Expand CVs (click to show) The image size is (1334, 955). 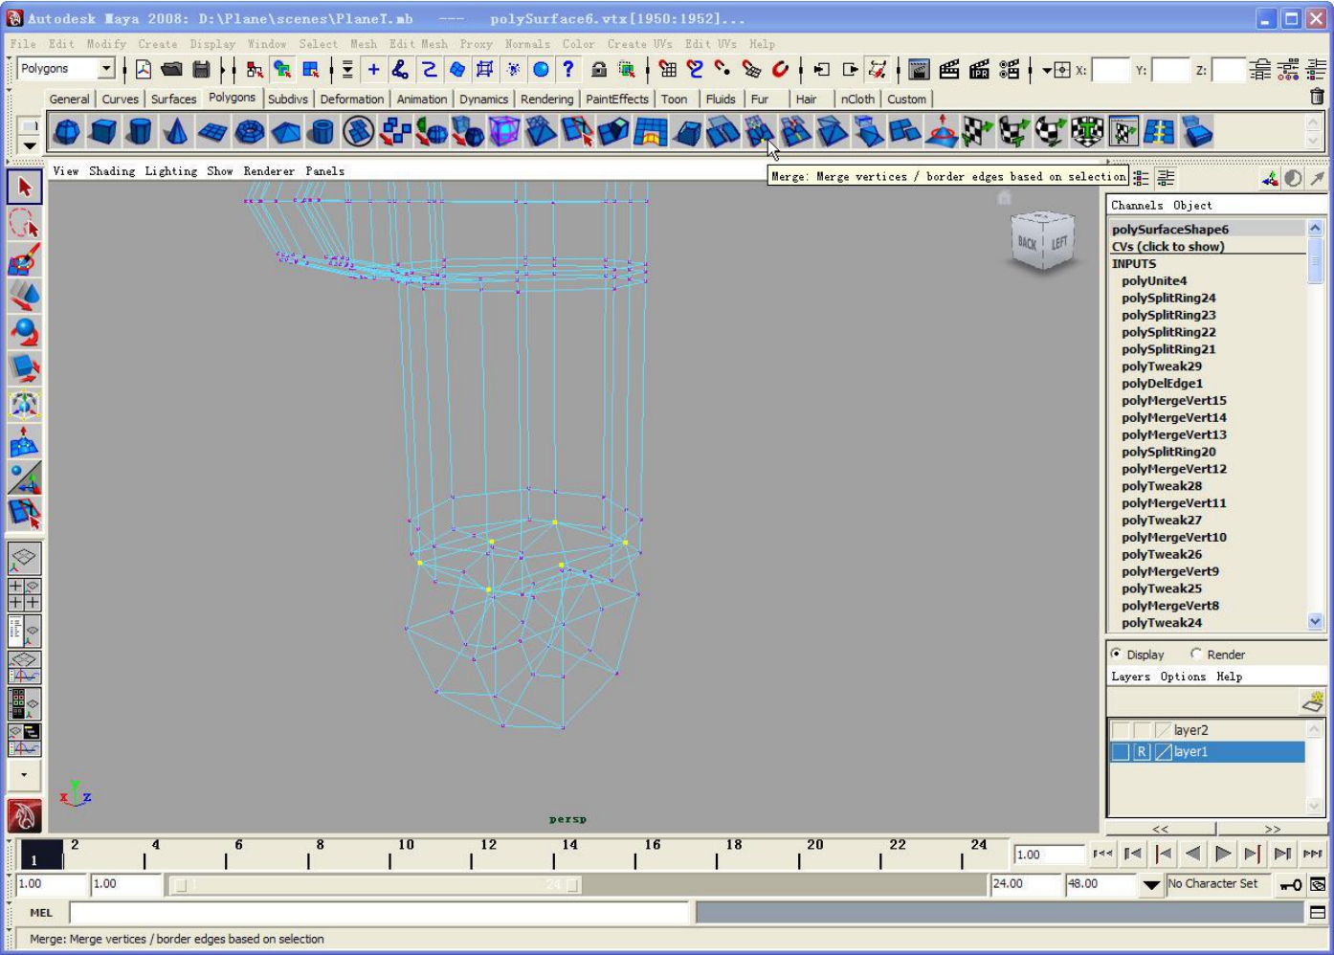pos(1167,246)
